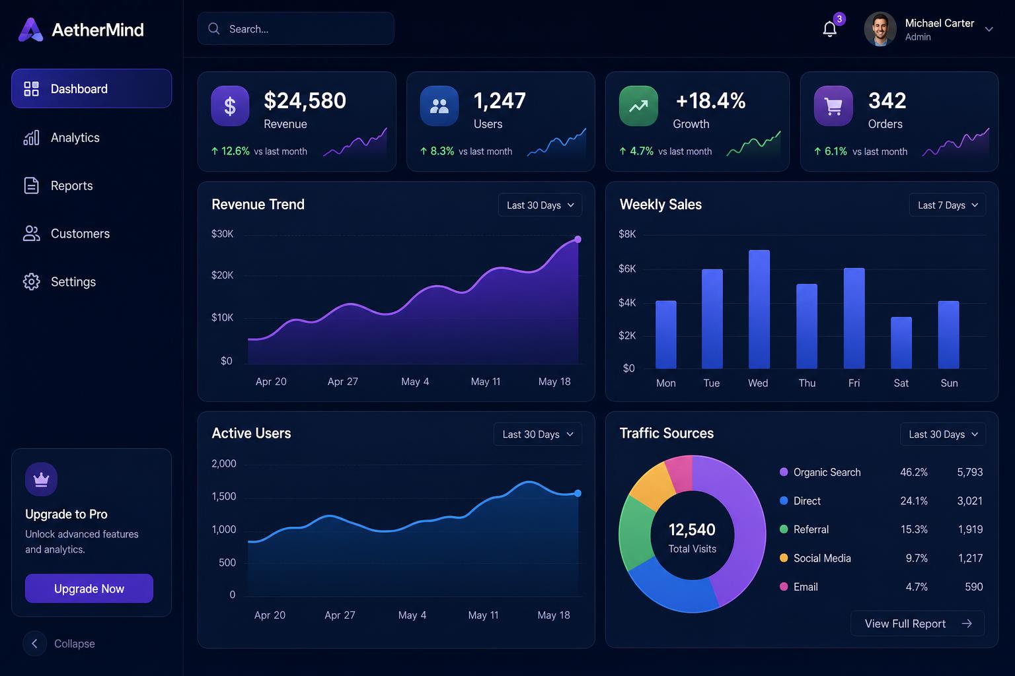The height and width of the screenshot is (676, 1015).
Task: Click the Upgrade to Pro crown icon
Action: coord(41,479)
